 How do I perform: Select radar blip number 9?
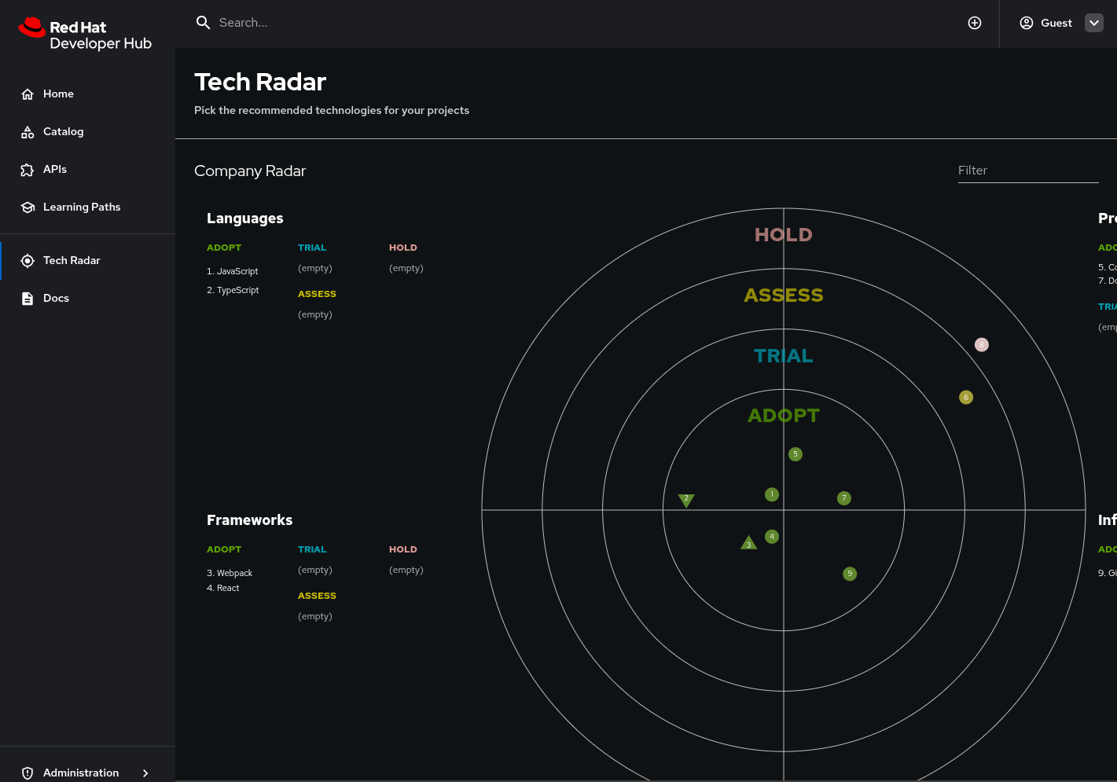[850, 574]
